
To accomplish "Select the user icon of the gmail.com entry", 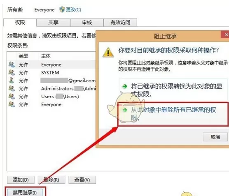I will pyautogui.click(x=12, y=80).
